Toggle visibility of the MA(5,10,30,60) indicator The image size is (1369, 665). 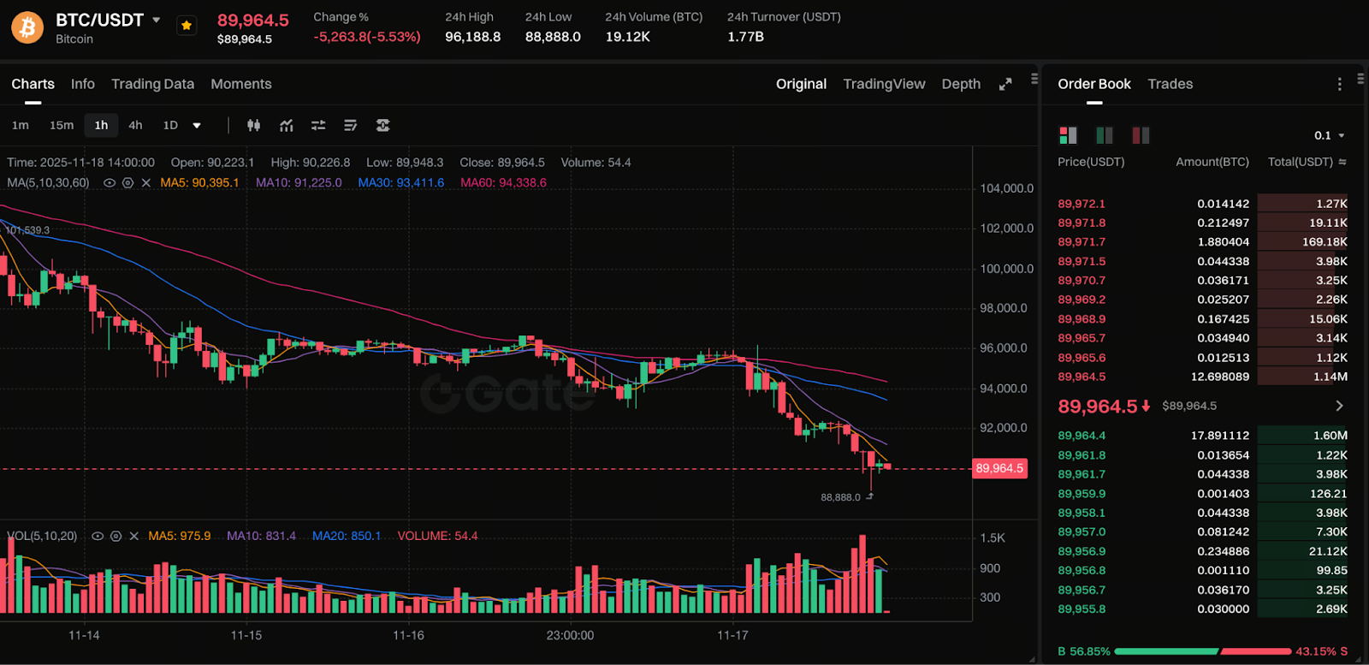click(x=110, y=183)
